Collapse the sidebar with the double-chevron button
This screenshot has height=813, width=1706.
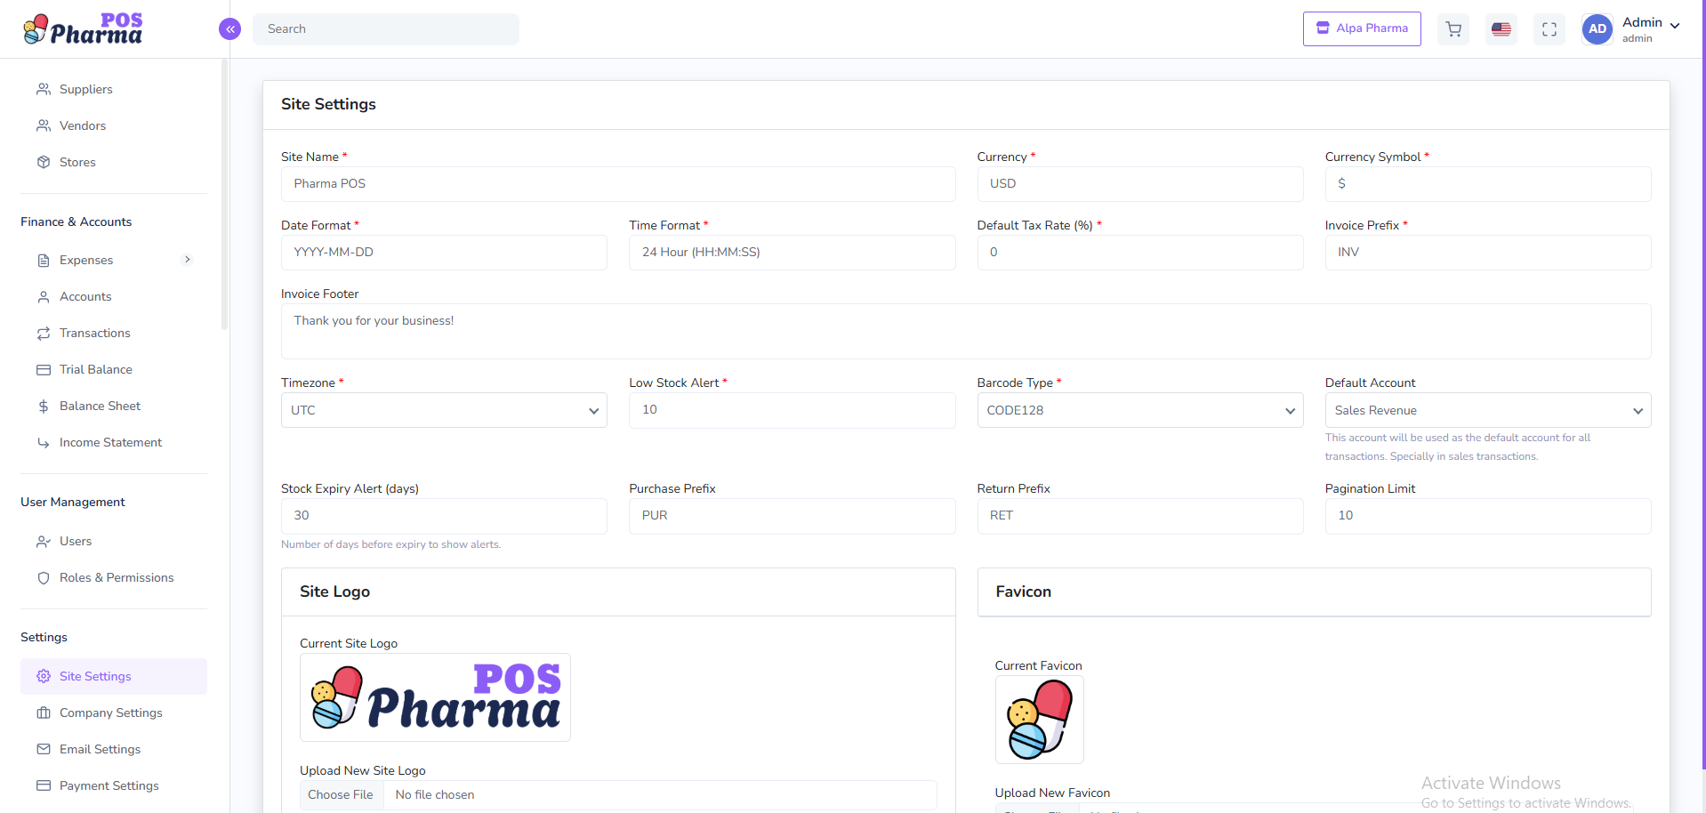pos(229,29)
